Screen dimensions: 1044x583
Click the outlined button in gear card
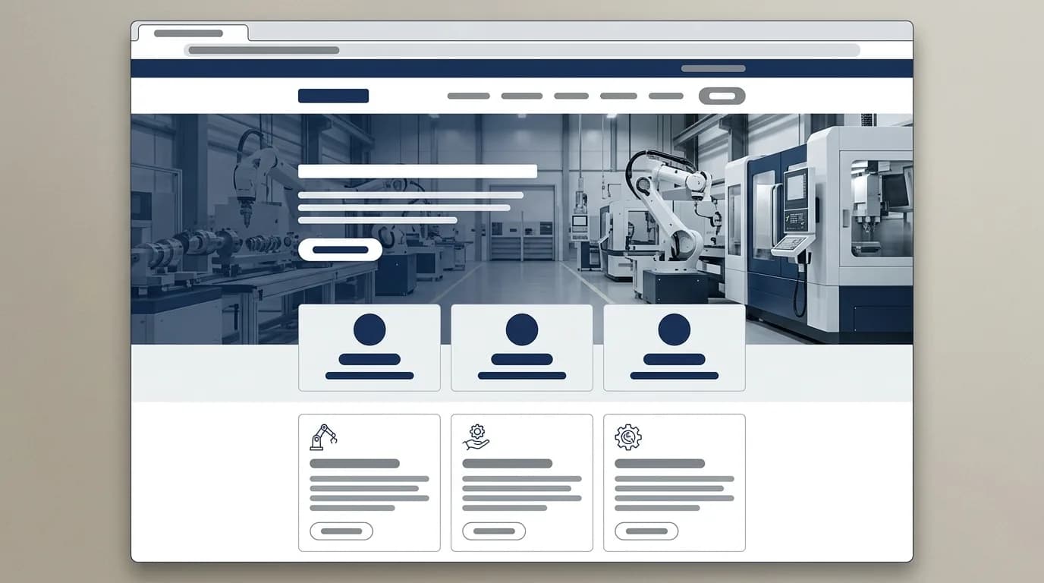click(646, 531)
